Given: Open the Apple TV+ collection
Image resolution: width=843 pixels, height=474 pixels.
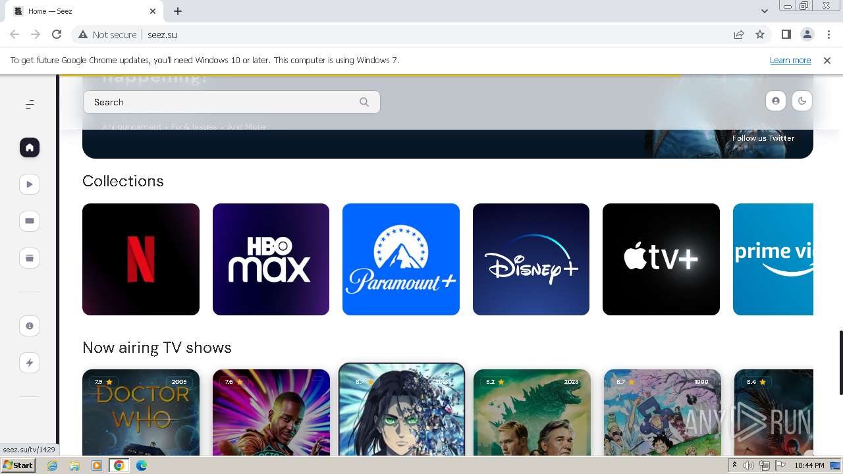Looking at the screenshot, I should click(x=661, y=259).
